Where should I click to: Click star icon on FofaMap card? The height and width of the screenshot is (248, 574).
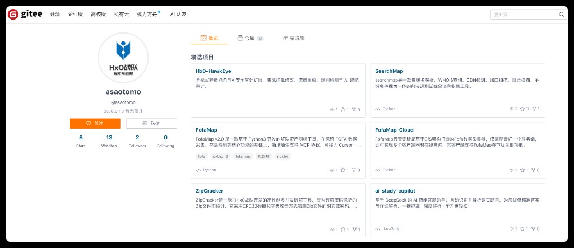343,170
